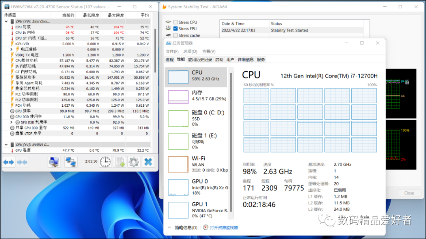426x239 pixels.
Task: Collapse Task Manager with 简略信息(D) chevron
Action: (170, 227)
